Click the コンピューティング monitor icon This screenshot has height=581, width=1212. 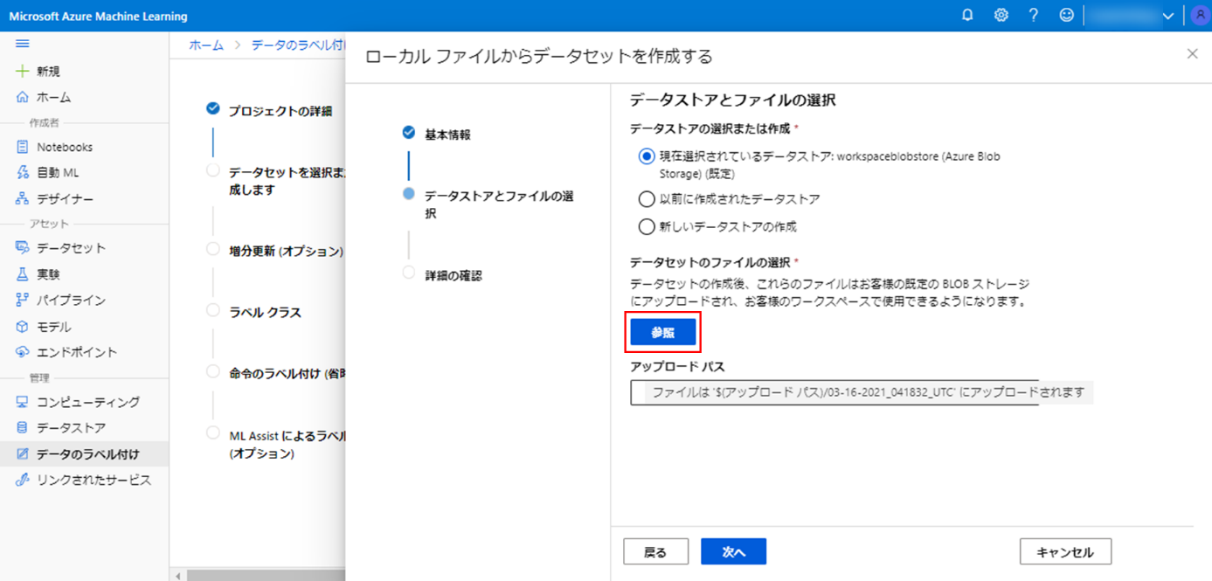[23, 402]
